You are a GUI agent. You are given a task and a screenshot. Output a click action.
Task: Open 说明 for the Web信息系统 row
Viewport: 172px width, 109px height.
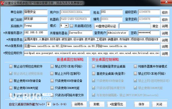[165, 47]
